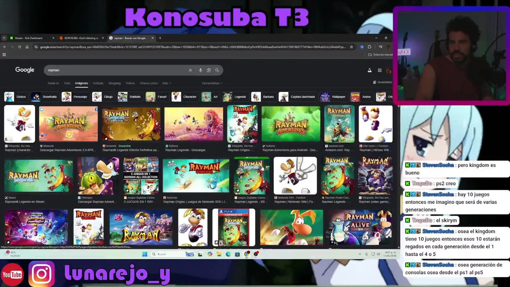Open the Modo IA search tab

[53, 83]
